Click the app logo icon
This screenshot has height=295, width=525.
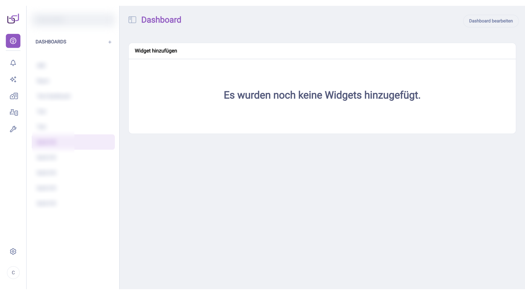click(13, 19)
